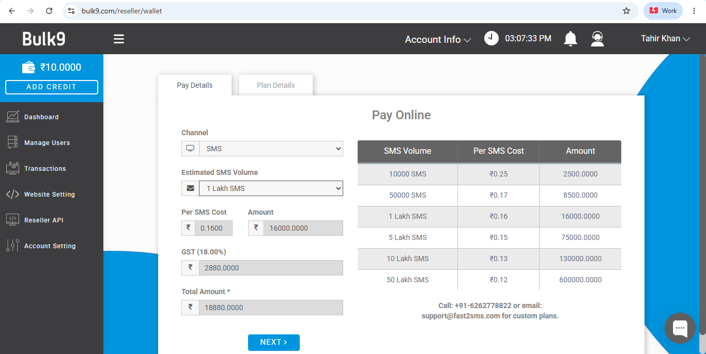Click the 10 Lakh SMS table cell

(408, 259)
